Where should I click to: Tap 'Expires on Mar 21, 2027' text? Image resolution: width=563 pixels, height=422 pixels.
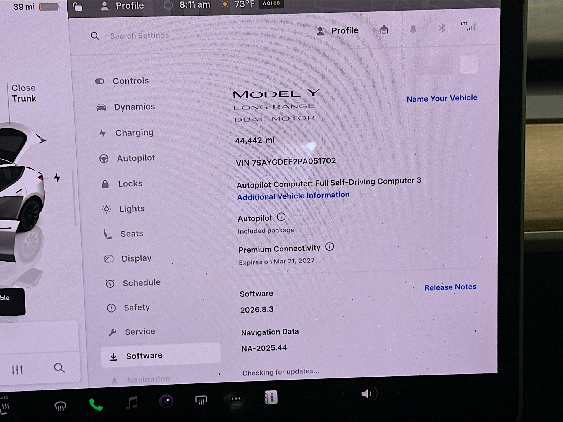point(277,261)
